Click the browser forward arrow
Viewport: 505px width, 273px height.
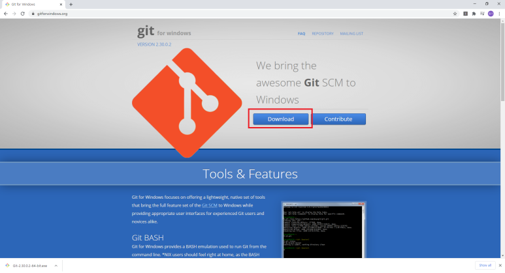point(14,14)
